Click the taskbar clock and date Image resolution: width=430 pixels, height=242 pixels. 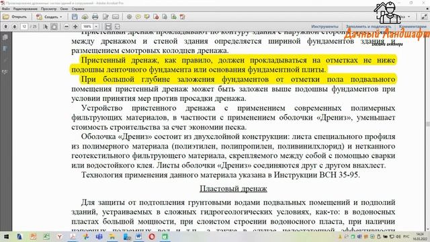tap(420, 237)
